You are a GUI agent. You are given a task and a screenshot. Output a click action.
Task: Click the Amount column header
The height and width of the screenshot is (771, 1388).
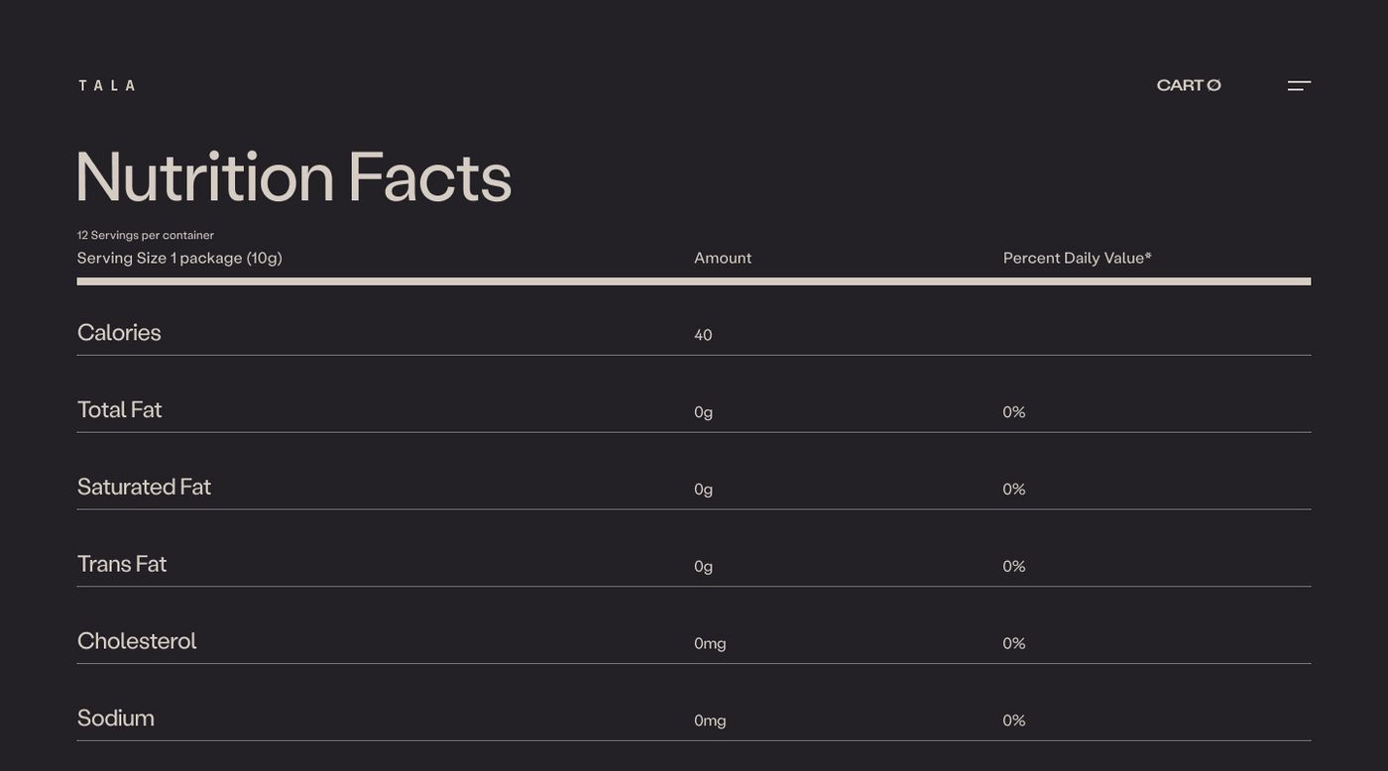point(723,258)
